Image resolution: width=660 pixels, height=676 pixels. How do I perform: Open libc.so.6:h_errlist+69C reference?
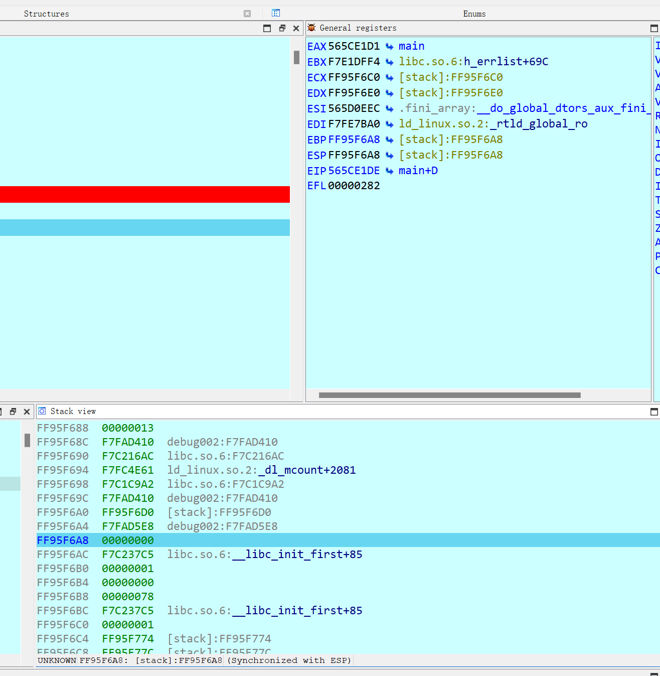click(x=473, y=62)
